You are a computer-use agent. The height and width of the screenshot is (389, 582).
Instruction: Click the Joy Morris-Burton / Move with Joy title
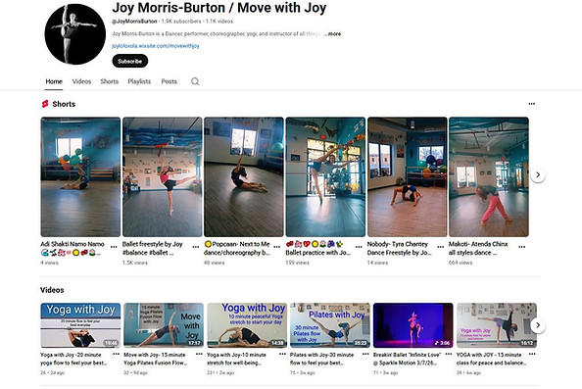pyautogui.click(x=219, y=8)
